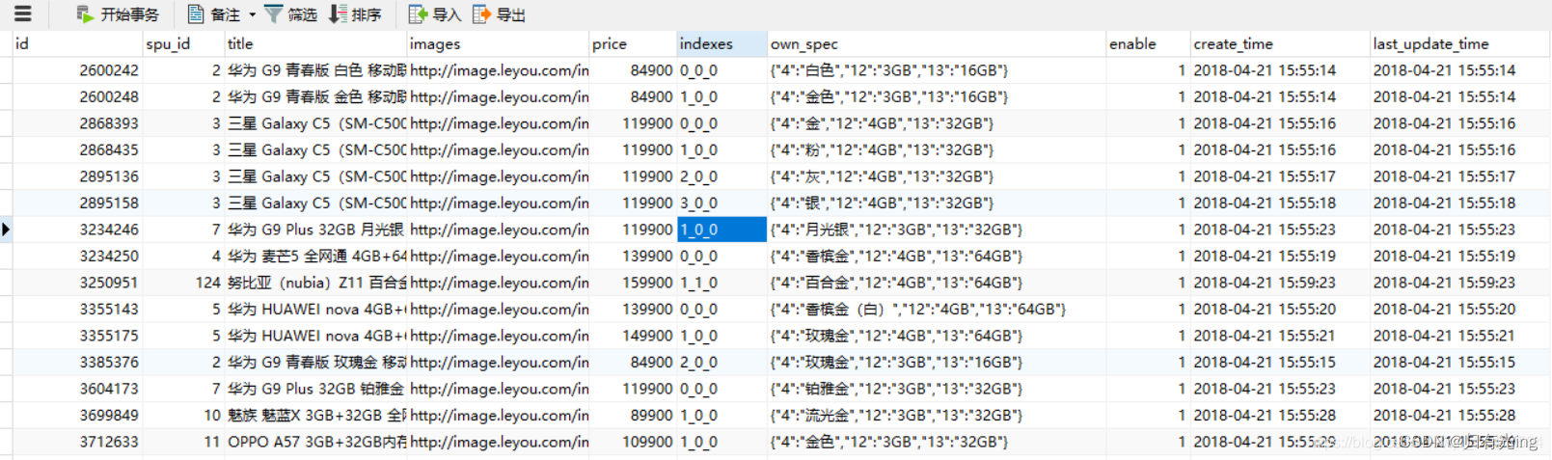Click indexes cell 1_1_0
Screen dimensions: 1552x460
pyautogui.click(x=722, y=283)
